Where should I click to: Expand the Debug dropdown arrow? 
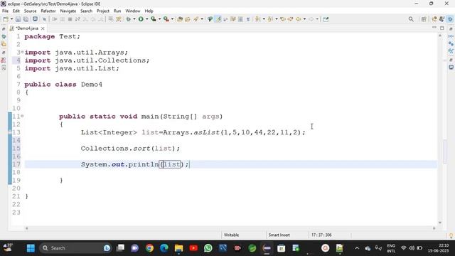click(134, 19)
